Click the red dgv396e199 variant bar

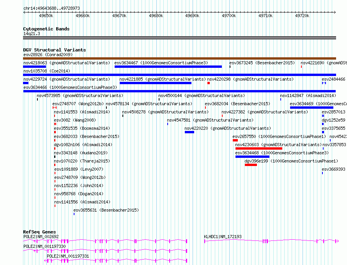[251, 165]
